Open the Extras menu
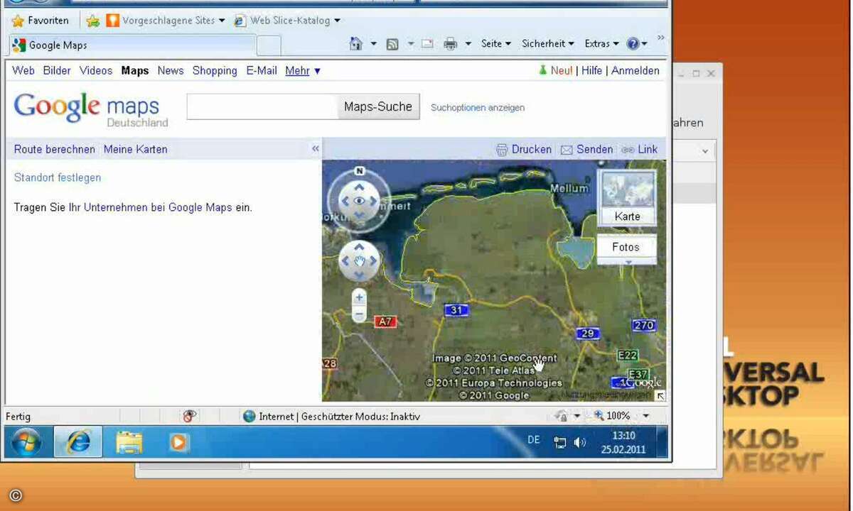 601,44
